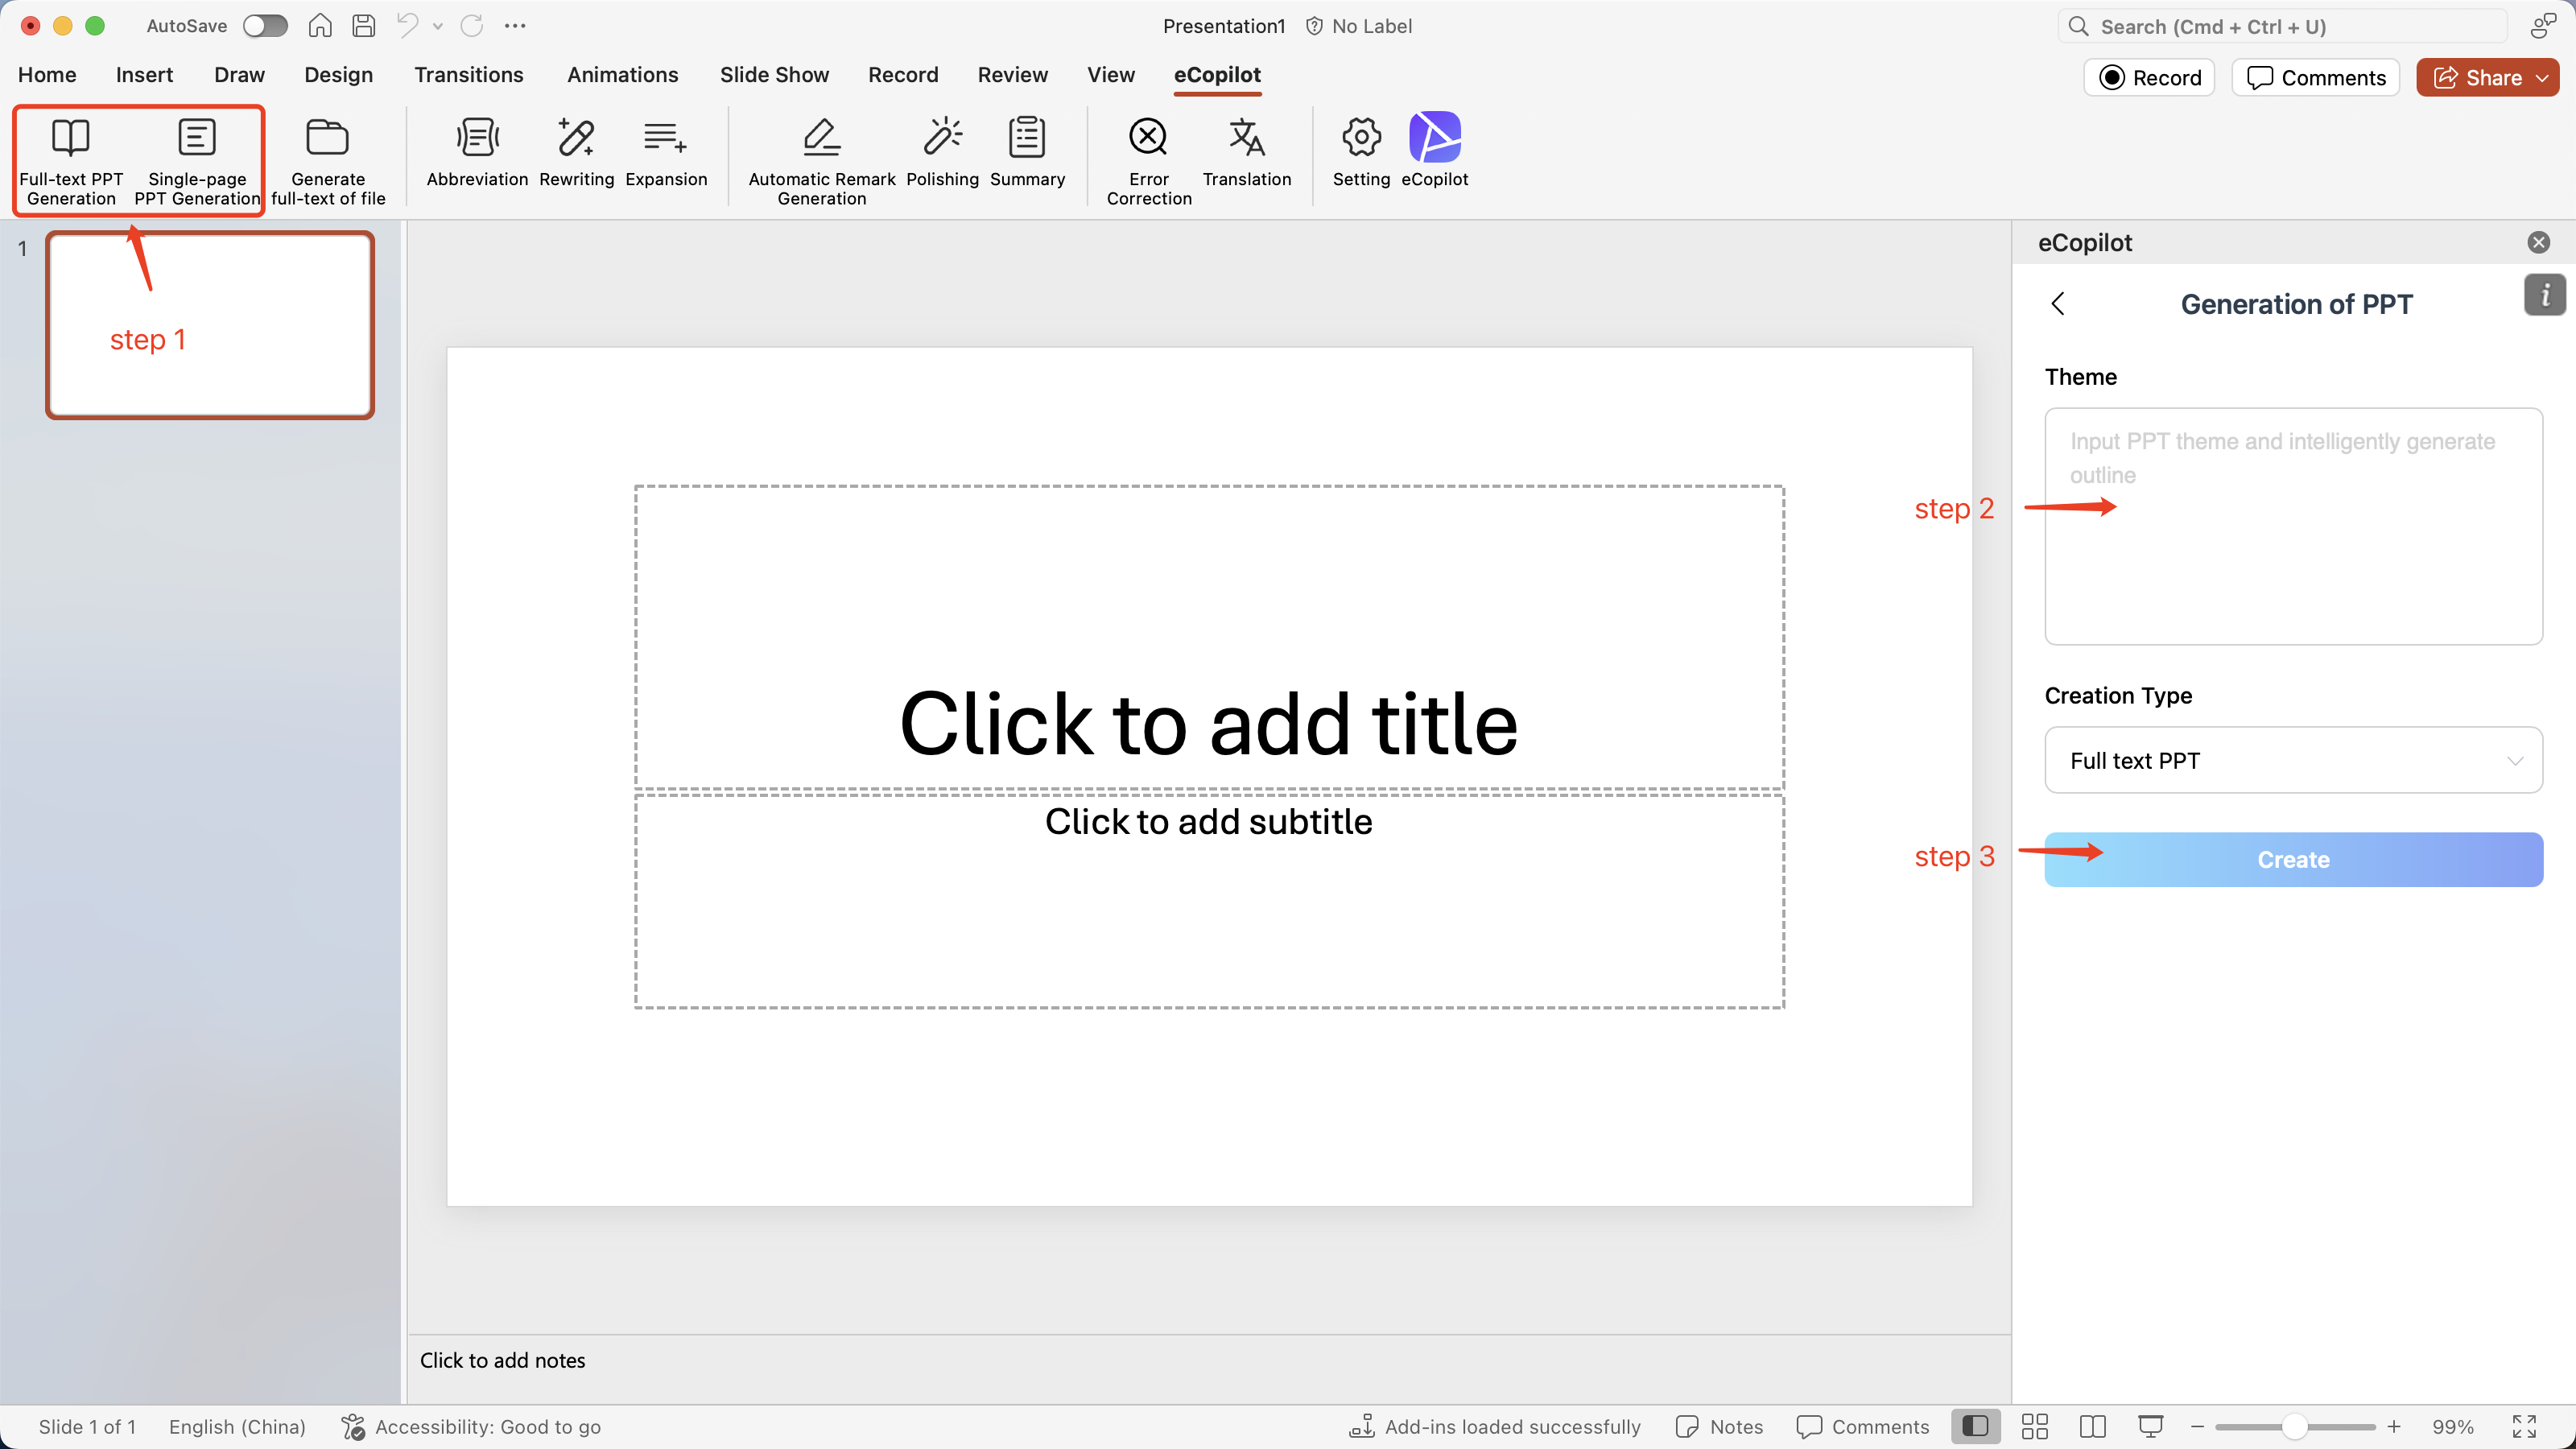This screenshot has height=1449, width=2576.
Task: Toggle AutoSave off
Action: point(264,25)
